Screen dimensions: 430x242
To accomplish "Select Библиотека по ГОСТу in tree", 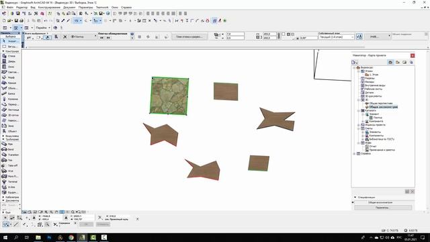I will coord(382,139).
